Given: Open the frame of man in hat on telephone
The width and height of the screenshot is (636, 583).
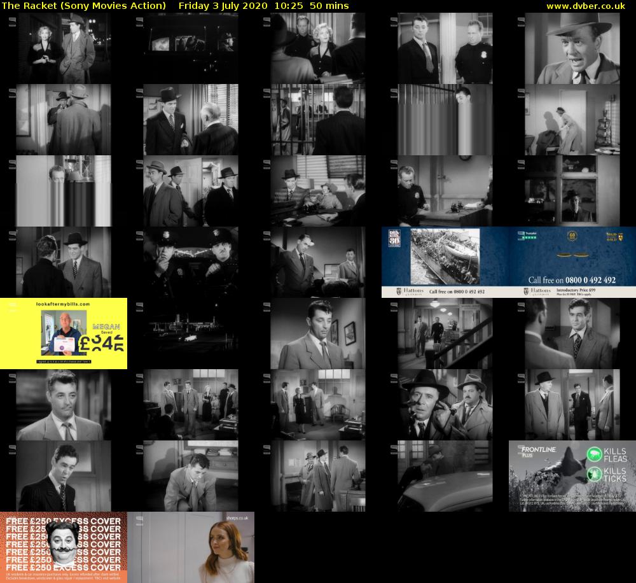Looking at the screenshot, I should pyautogui.click(x=445, y=404).
